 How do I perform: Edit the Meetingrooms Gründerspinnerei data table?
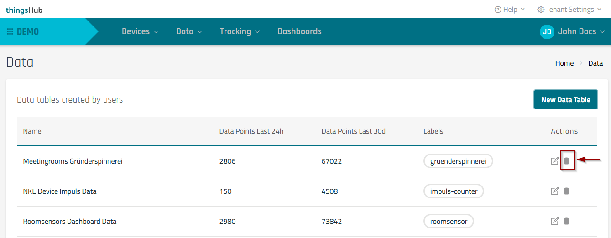[x=555, y=161]
